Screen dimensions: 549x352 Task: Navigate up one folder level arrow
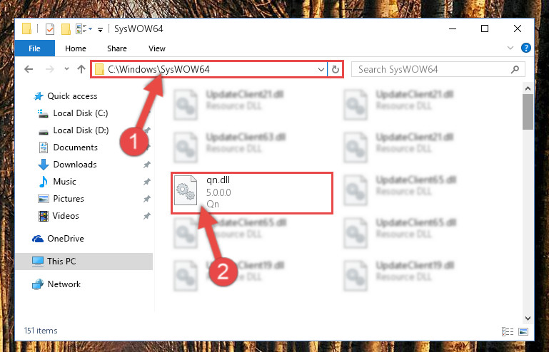[81, 69]
